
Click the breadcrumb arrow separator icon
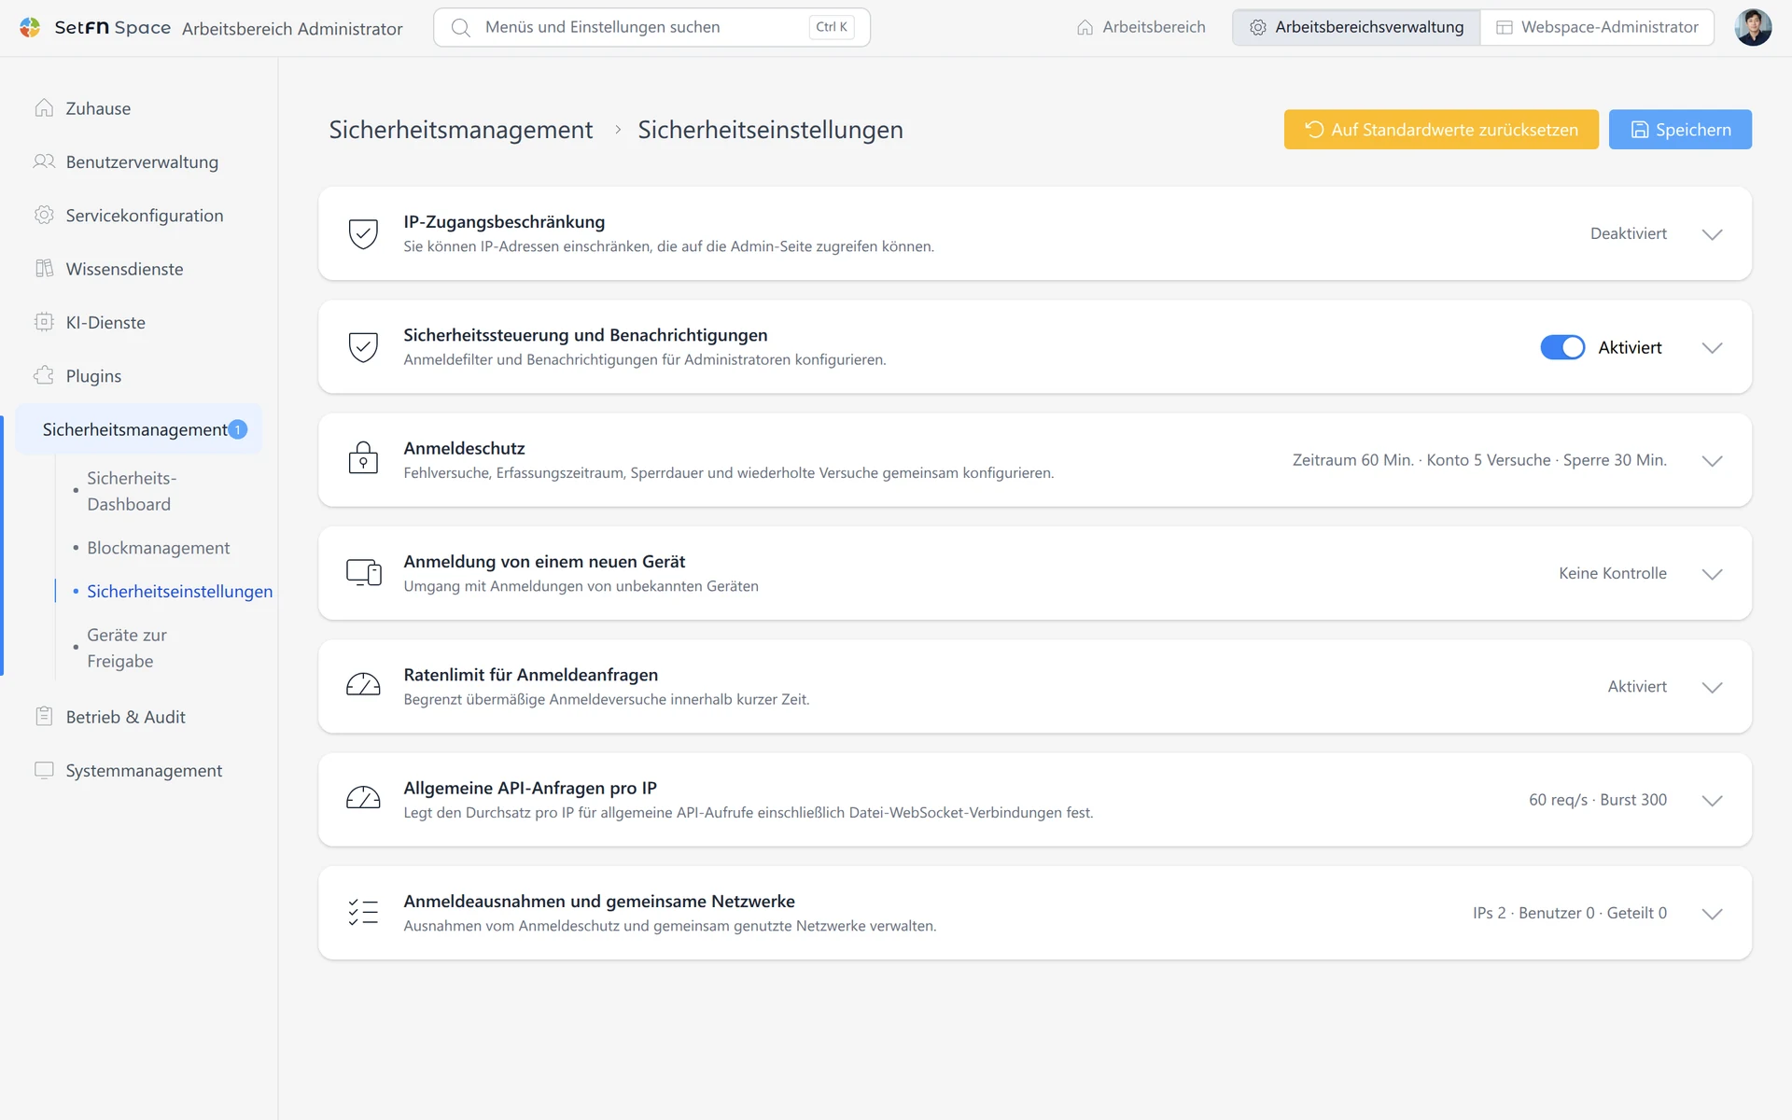(x=617, y=130)
